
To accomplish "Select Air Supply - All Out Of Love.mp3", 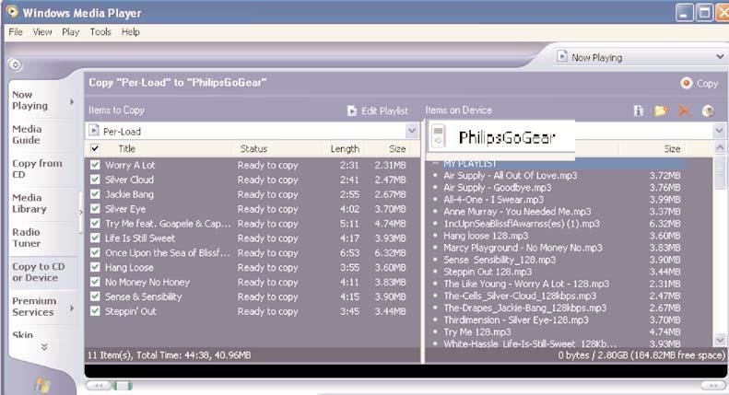I will pyautogui.click(x=510, y=176).
